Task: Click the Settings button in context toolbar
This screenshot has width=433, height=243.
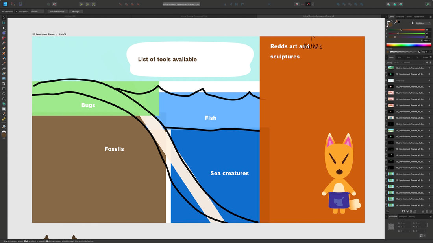Action: 76,11
